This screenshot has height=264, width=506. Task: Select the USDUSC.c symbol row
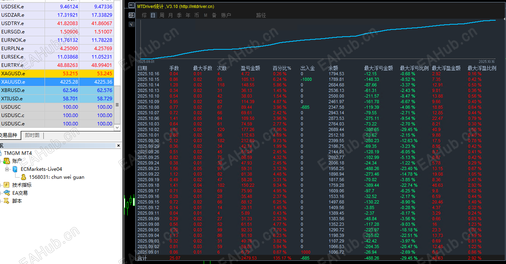57,115
